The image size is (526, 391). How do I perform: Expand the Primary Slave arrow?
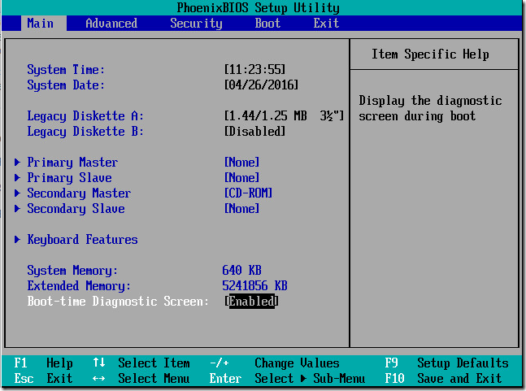17,178
